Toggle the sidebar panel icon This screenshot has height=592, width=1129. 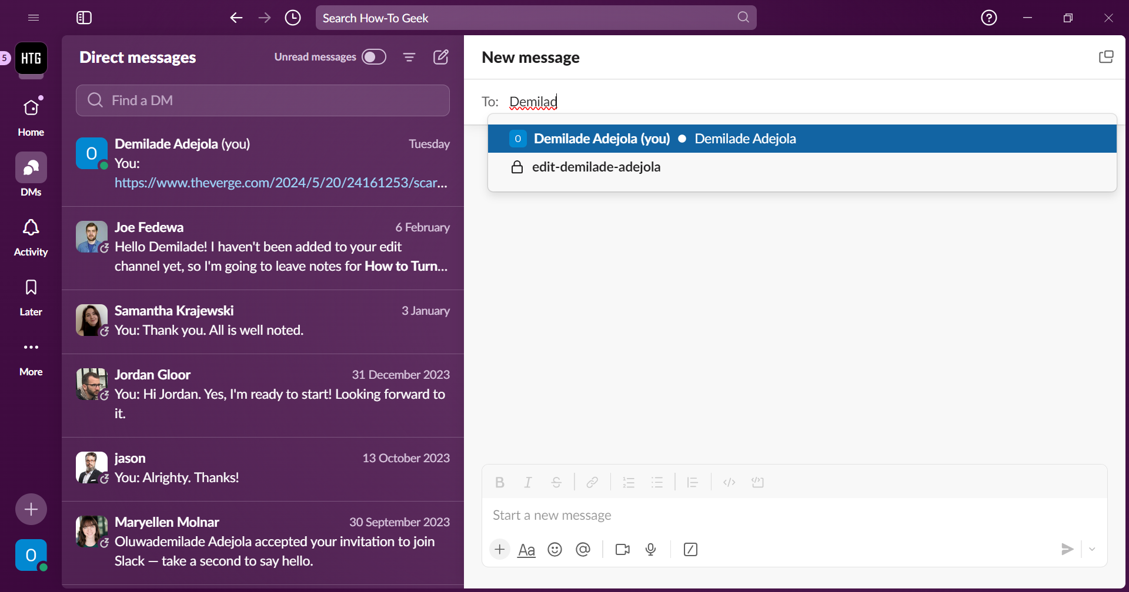pyautogui.click(x=84, y=18)
